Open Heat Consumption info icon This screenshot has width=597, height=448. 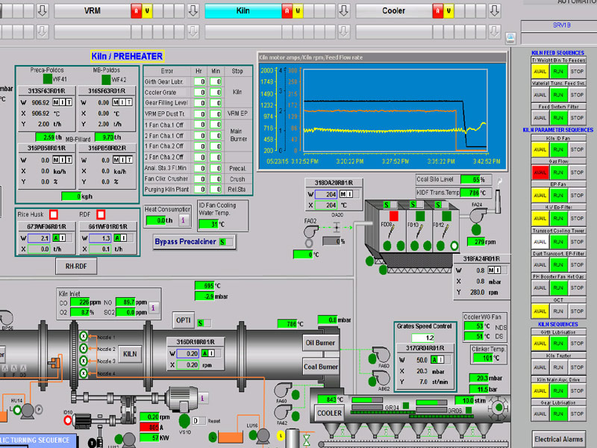coord(184,220)
